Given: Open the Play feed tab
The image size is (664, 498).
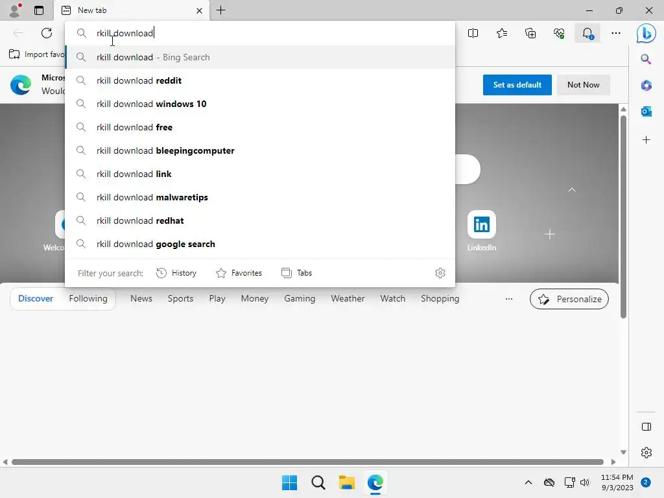Looking at the screenshot, I should point(217,298).
